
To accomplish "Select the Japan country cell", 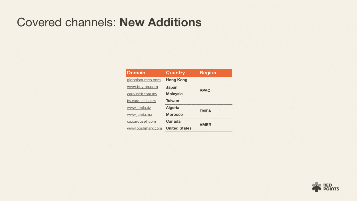I will 172,87.
